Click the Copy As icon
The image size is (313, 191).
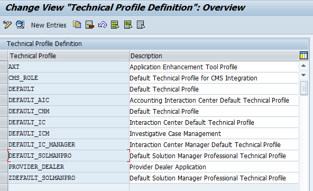point(77,25)
